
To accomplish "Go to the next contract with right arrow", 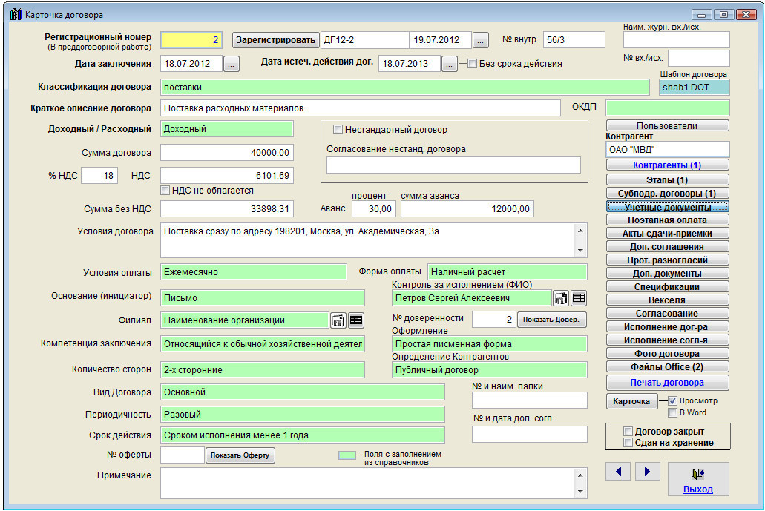I will pyautogui.click(x=647, y=472).
